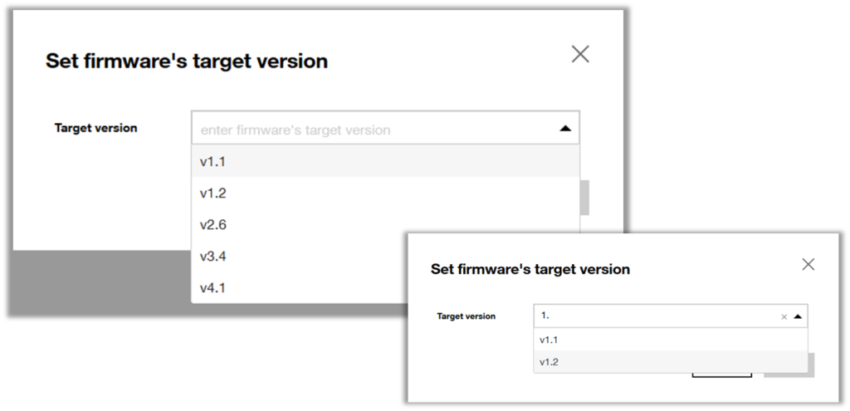Screen dimensions: 850x411
Task: Choose highlighted v1.2 in the filtered list
Action: tap(671, 362)
